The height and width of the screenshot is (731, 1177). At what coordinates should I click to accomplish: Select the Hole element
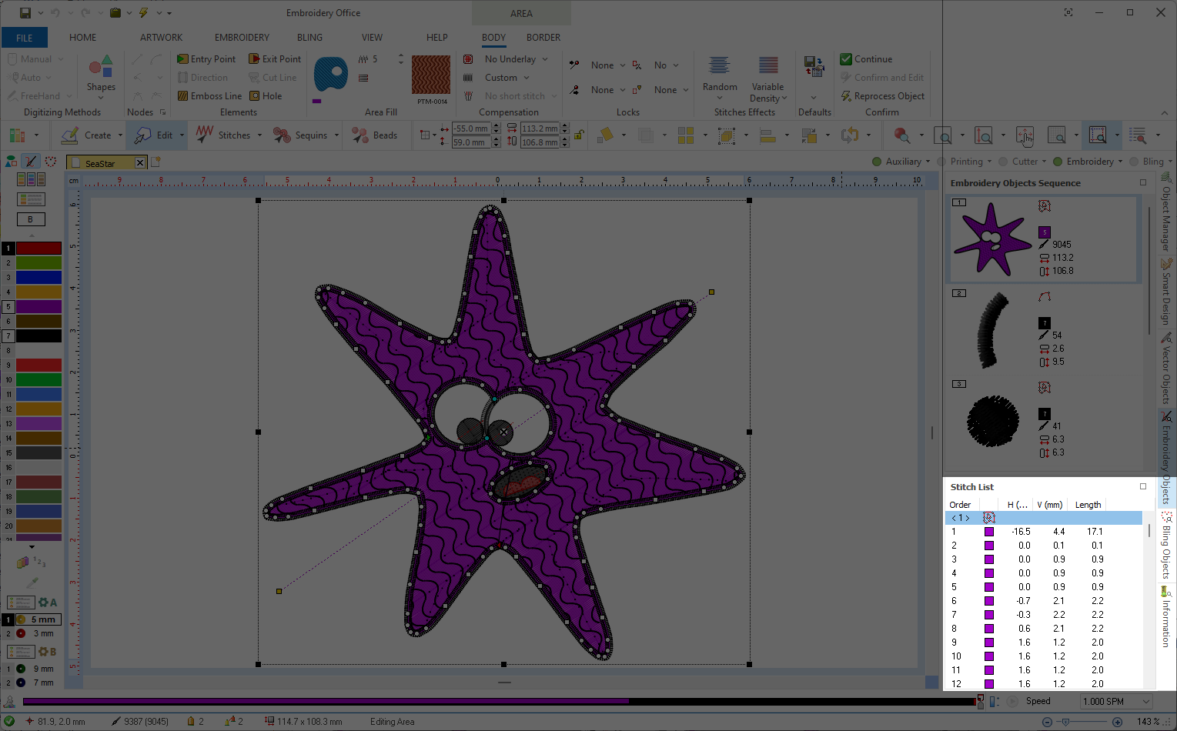click(266, 96)
